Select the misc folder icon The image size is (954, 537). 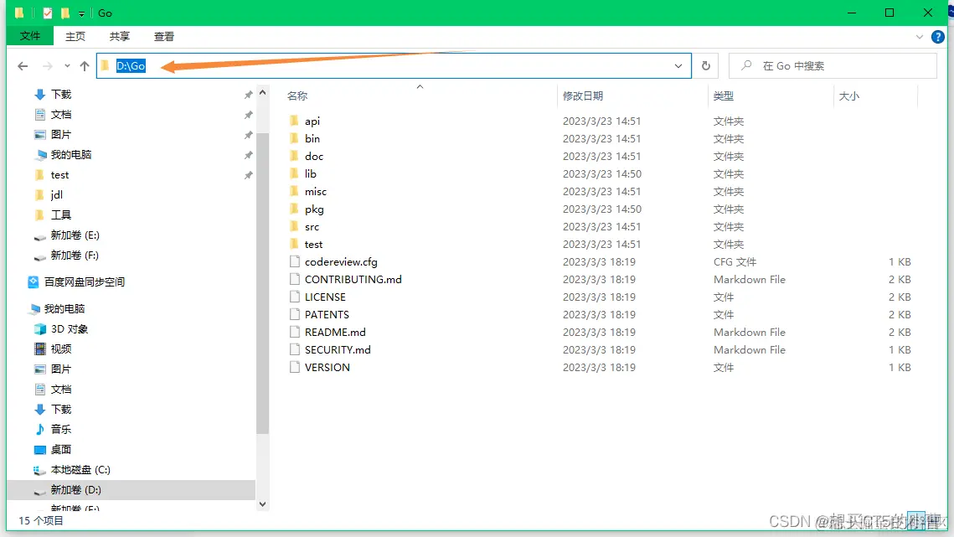[x=295, y=191]
